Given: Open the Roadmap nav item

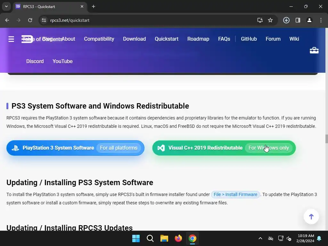Looking at the screenshot, I should tap(198, 39).
